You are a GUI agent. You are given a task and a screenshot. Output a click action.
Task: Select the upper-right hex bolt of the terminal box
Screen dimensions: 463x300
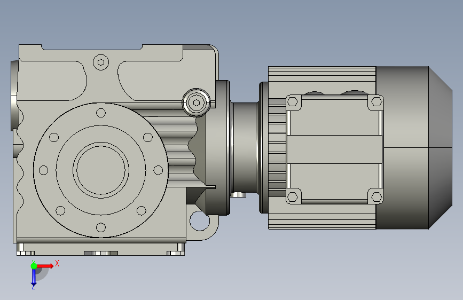tap(376, 102)
